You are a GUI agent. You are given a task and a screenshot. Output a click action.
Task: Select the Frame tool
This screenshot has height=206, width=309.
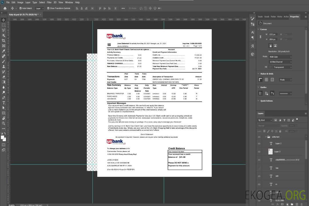(x=3, y=46)
